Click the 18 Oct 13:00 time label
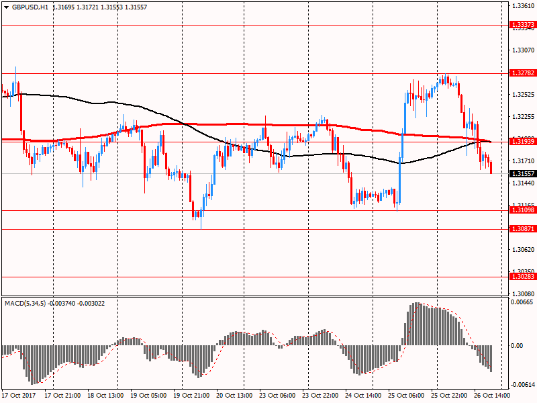Screen dimensions: 537x403 point(105,396)
